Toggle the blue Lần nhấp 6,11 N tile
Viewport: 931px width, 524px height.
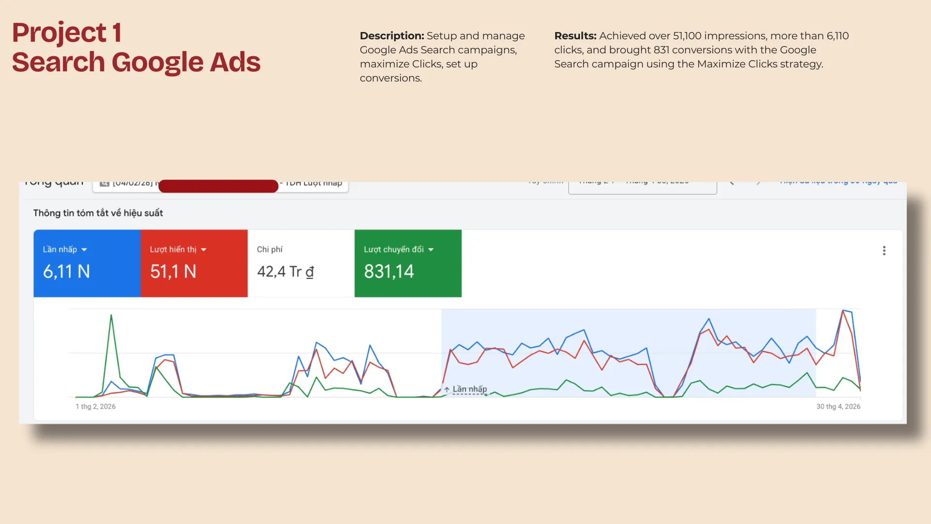pyautogui.click(x=87, y=263)
